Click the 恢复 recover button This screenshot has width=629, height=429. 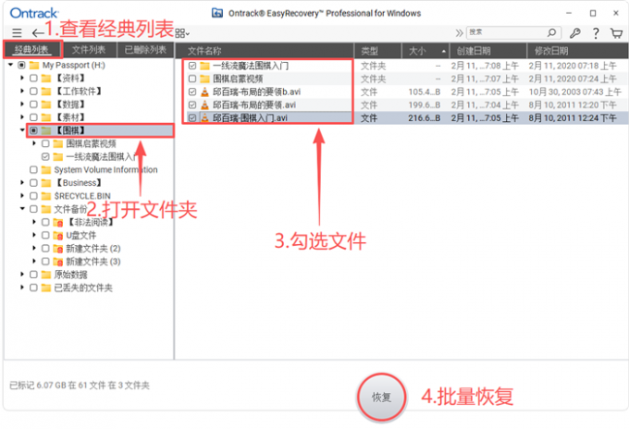click(x=381, y=397)
